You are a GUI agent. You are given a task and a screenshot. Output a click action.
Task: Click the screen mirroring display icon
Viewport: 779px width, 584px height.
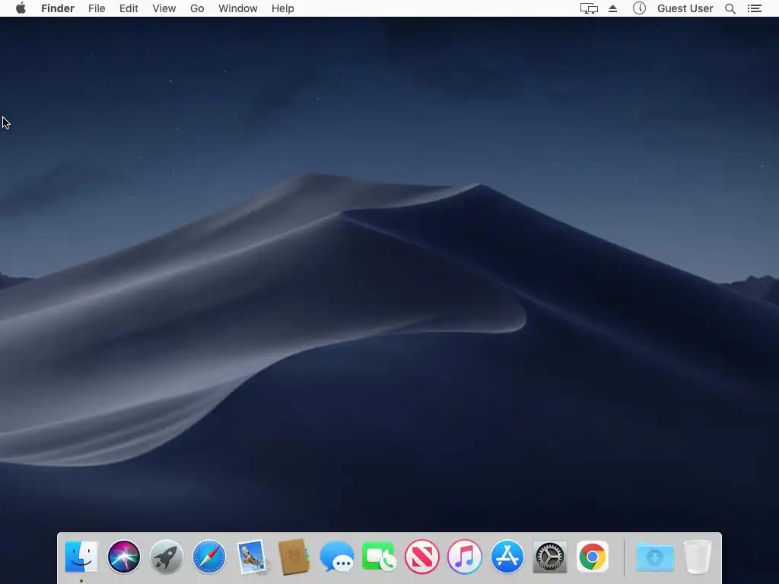(x=589, y=8)
